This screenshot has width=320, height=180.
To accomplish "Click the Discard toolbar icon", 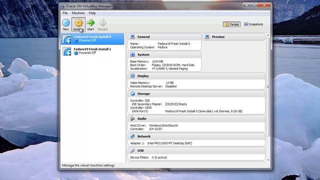I will point(102,22).
